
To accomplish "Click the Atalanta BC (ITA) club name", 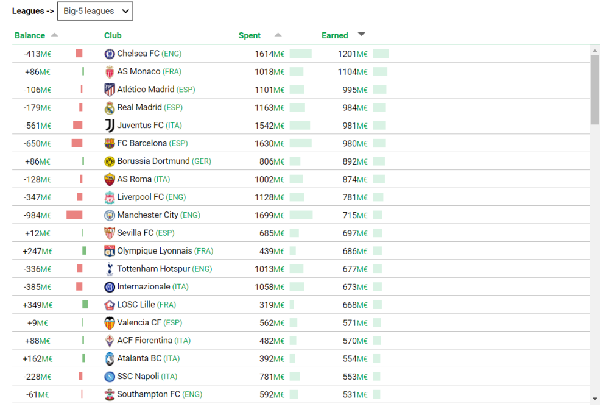I will pyautogui.click(x=149, y=358).
